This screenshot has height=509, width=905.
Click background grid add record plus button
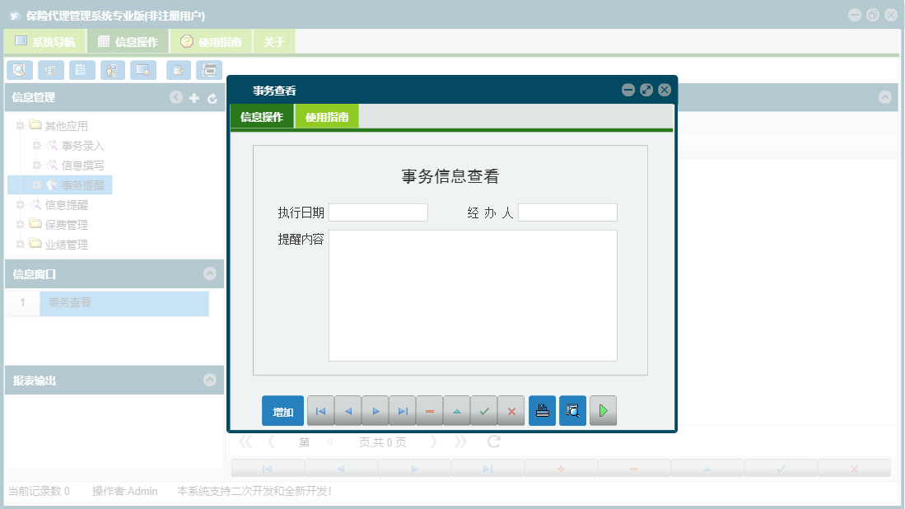(x=561, y=469)
